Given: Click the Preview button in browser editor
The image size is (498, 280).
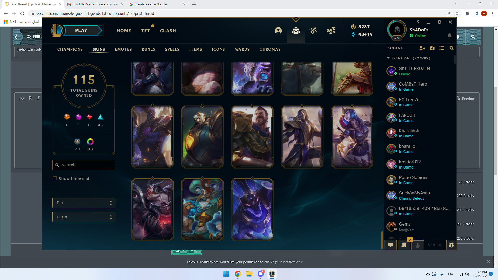Looking at the screenshot, I should pos(466,99).
